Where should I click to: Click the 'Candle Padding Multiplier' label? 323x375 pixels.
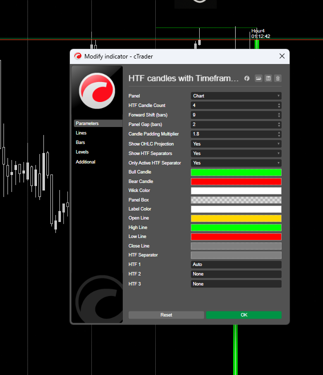click(153, 134)
